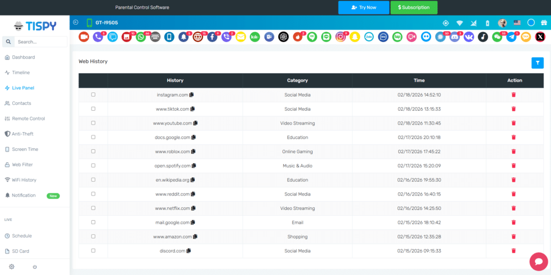
Task: Check the www.tiktok.com row checkbox
Action: pos(93,108)
